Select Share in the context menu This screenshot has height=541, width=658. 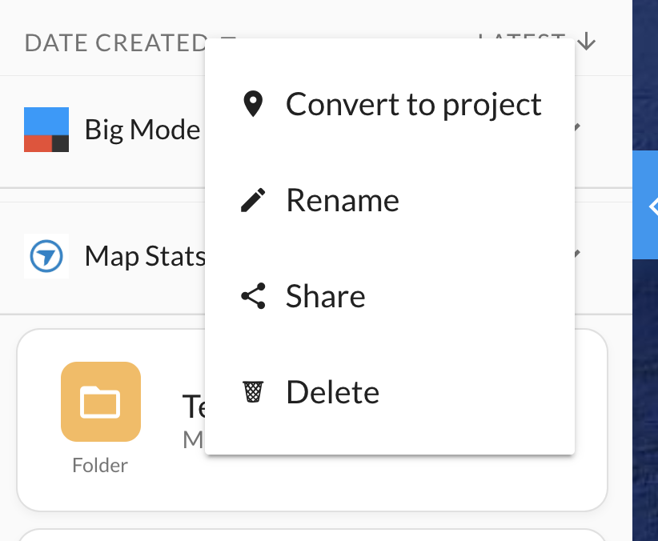pyautogui.click(x=389, y=296)
